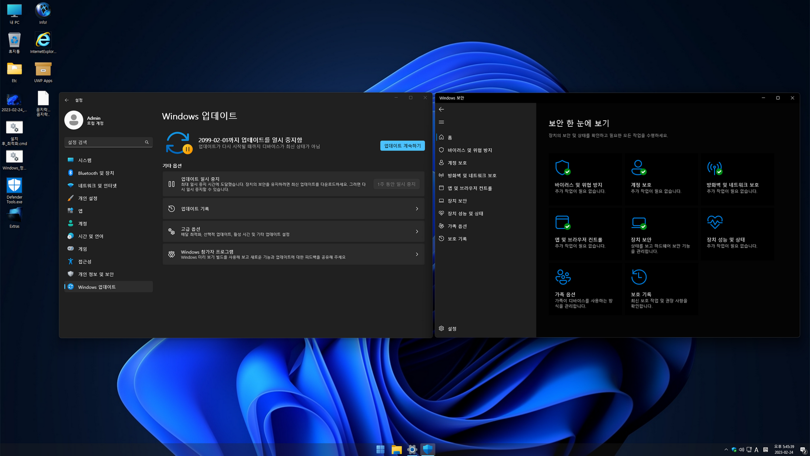Open the notification center icon in taskbar
The image size is (810, 456).
pos(803,450)
